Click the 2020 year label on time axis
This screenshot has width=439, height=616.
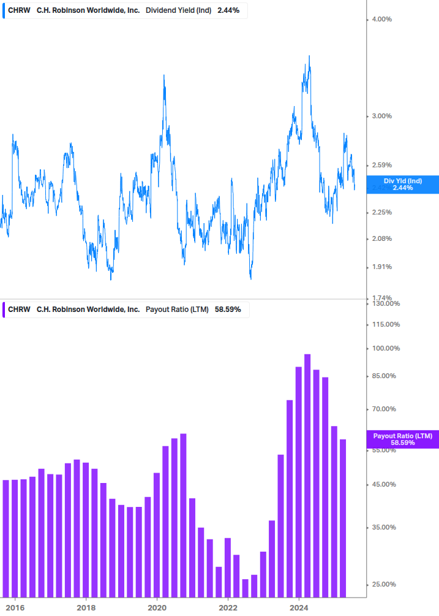click(x=157, y=608)
